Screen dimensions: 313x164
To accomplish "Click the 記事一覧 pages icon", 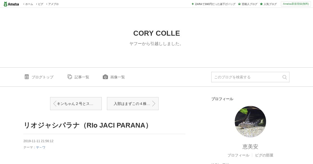I will point(70,77).
